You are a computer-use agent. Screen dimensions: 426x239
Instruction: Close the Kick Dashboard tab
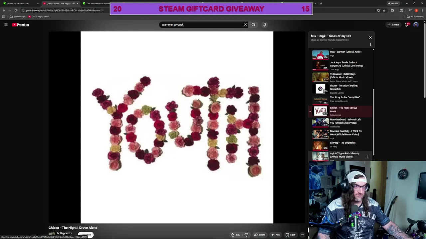click(38, 3)
